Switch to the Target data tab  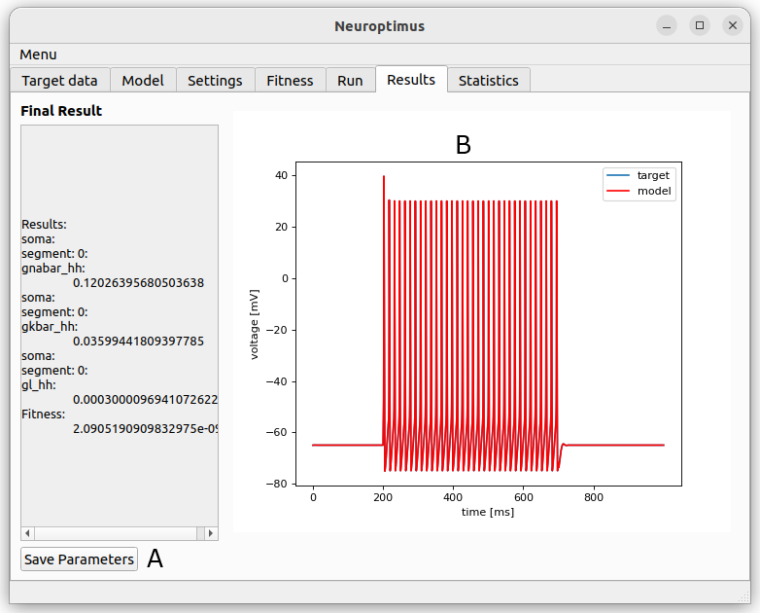tap(59, 80)
